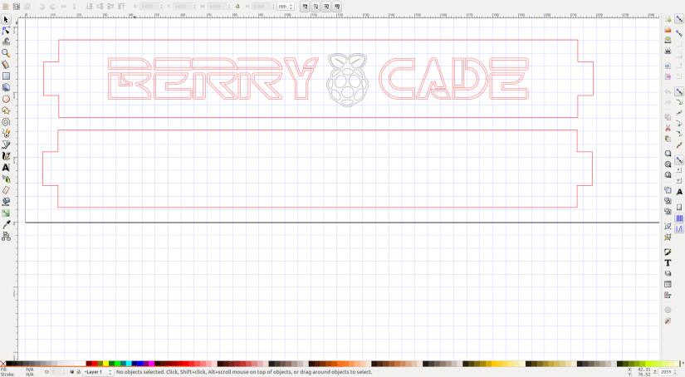Toggle scale rounded corners option
The image size is (685, 377).
[x=316, y=7]
